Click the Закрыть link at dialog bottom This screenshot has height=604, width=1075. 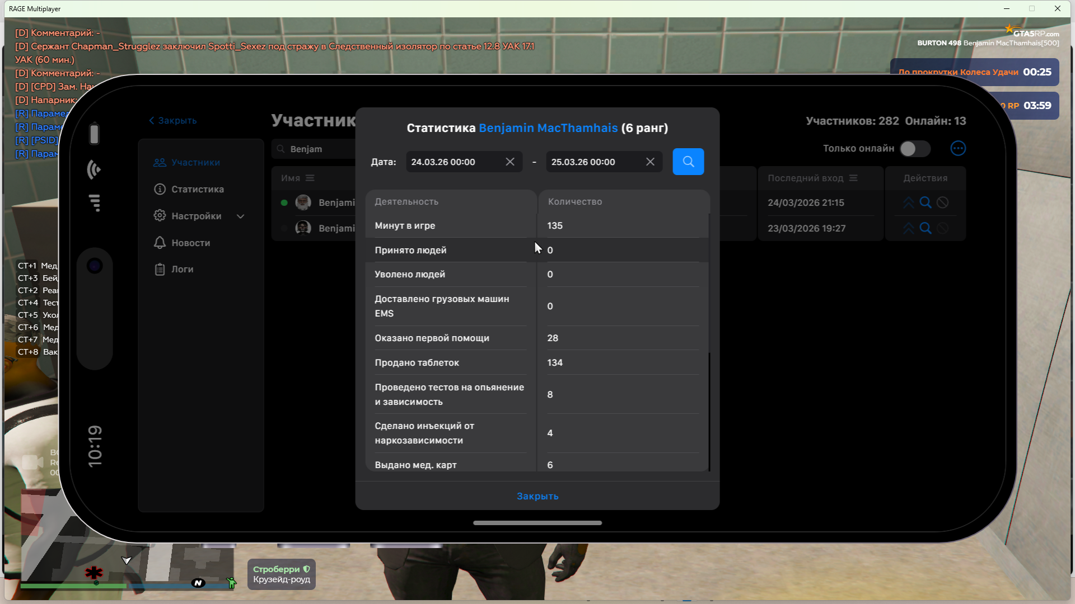coord(537,496)
